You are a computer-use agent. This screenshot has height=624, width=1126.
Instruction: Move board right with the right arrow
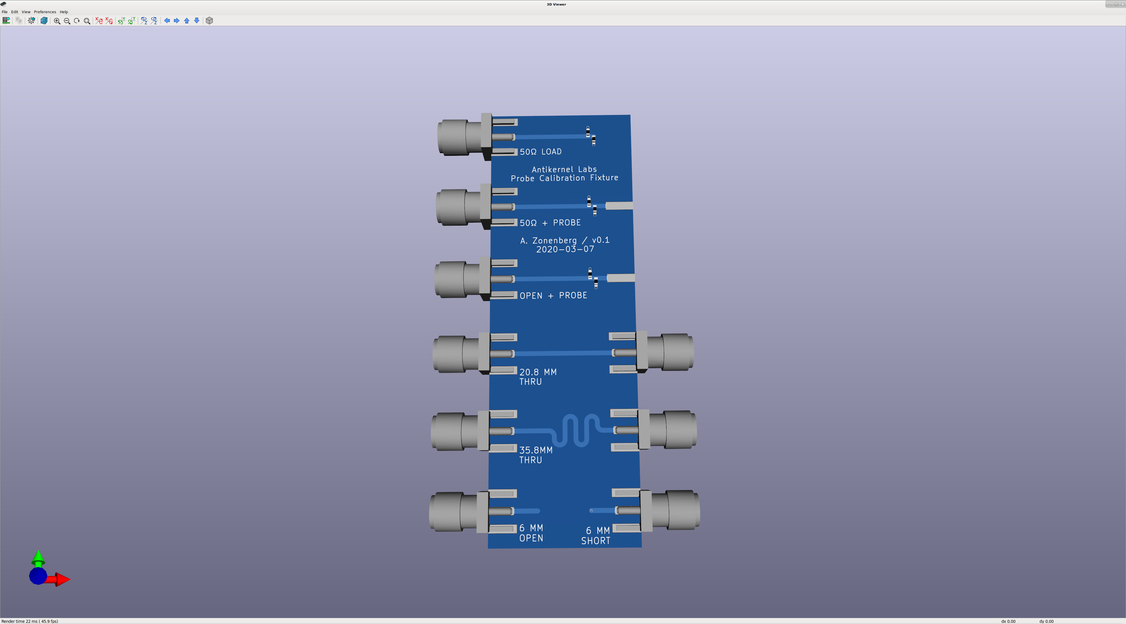tap(177, 21)
